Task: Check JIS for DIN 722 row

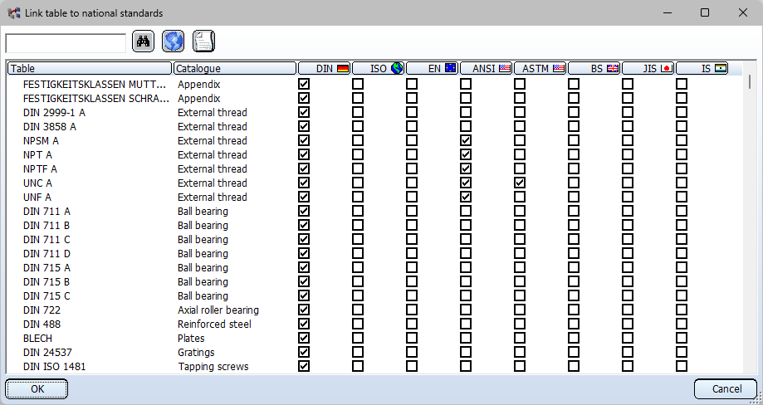Action: pos(628,310)
